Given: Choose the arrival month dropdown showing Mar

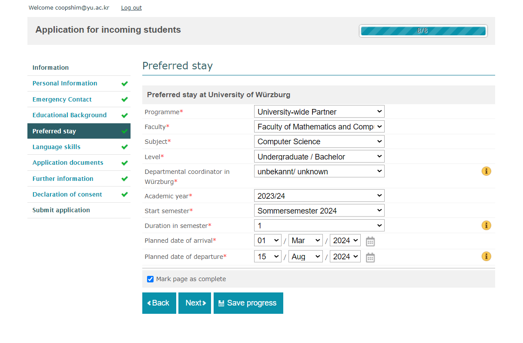Looking at the screenshot, I should (305, 241).
